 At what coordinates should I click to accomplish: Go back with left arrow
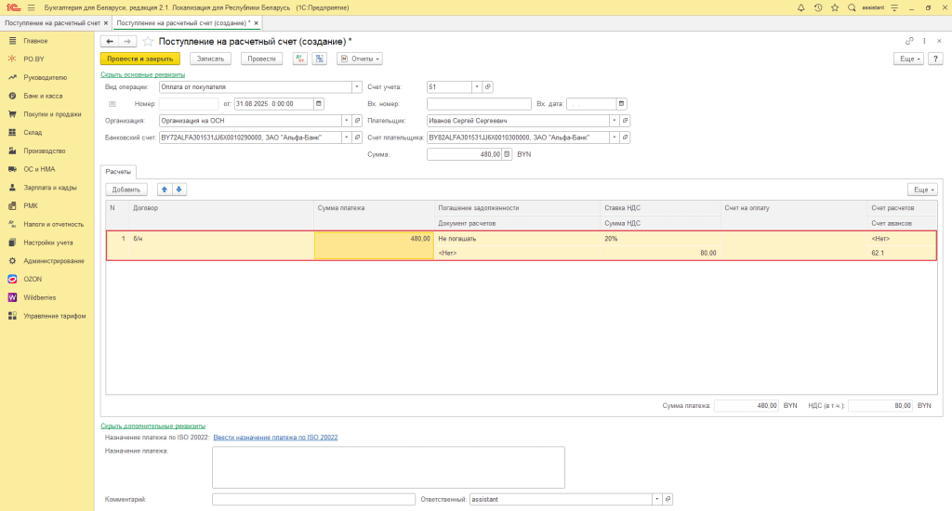click(x=110, y=41)
